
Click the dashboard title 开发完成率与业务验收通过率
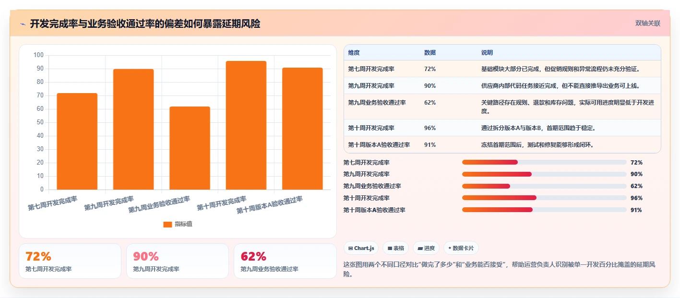(x=145, y=24)
